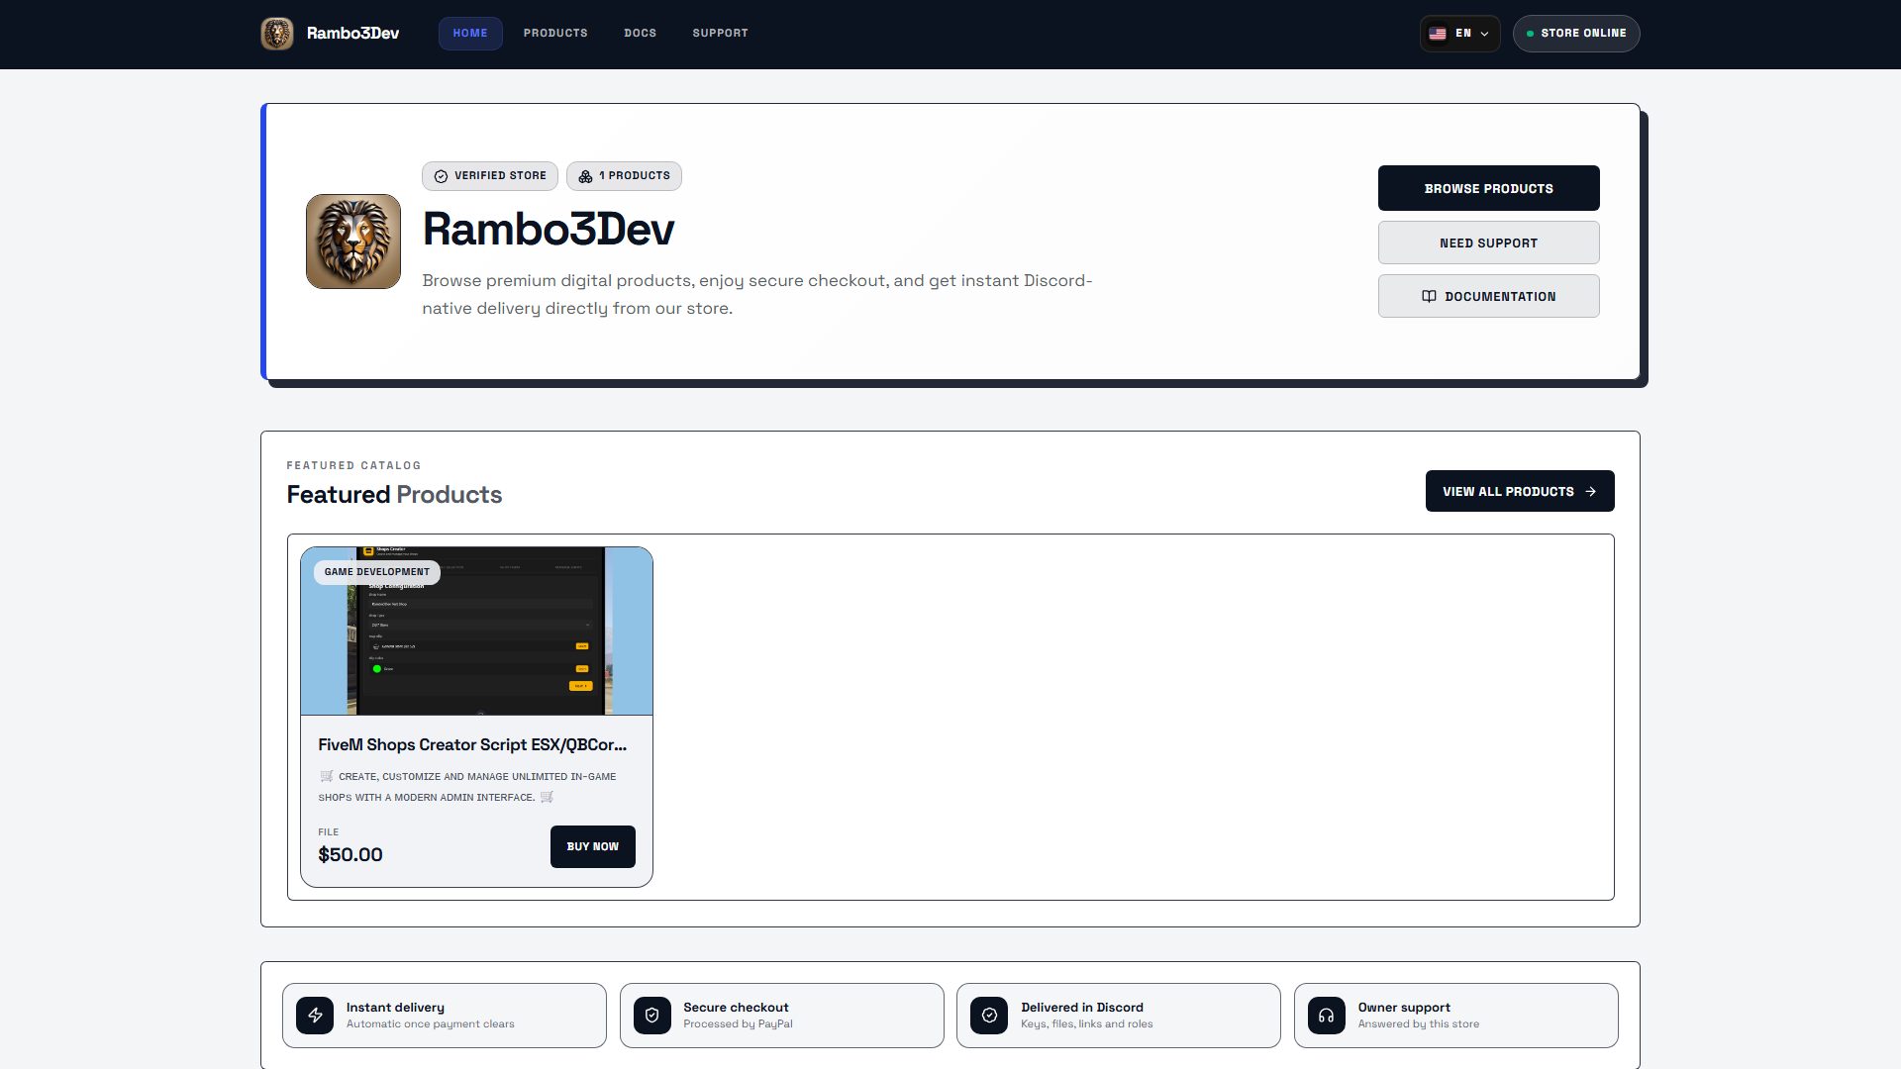The height and width of the screenshot is (1069, 1901).
Task: Click the Instant delivery lightning icon
Action: [315, 1016]
